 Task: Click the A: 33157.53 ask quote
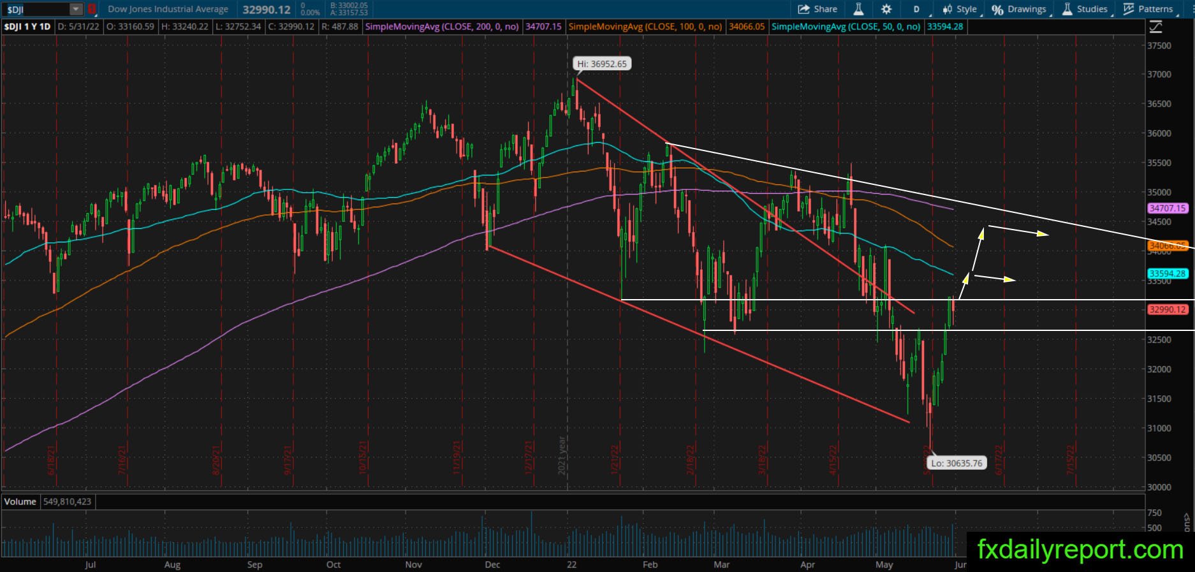point(349,13)
